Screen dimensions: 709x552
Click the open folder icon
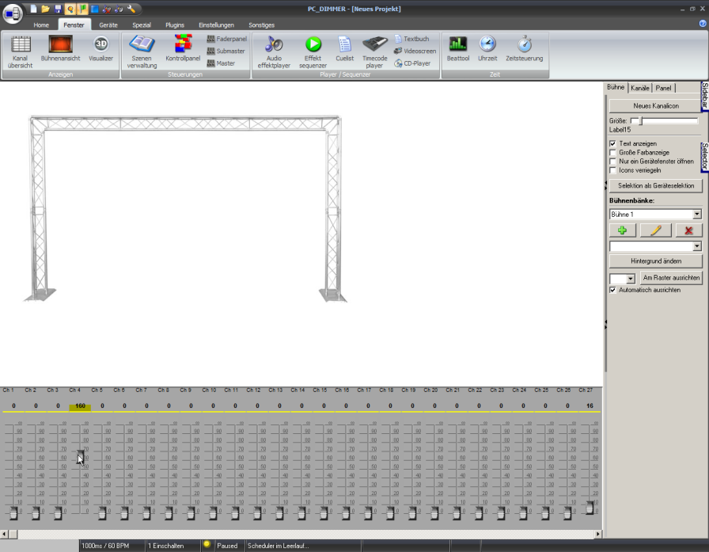point(45,9)
